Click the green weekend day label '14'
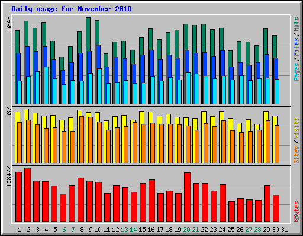This screenshot has height=236, width=303. point(133,230)
